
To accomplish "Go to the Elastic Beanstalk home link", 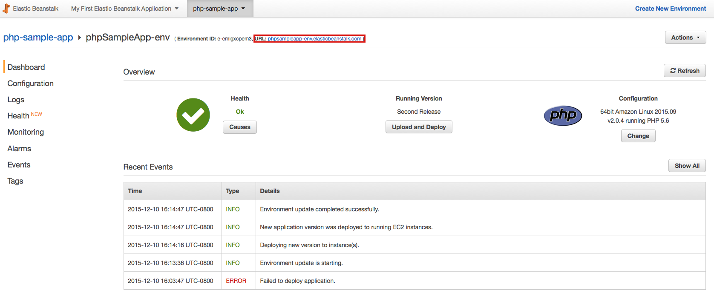I will (36, 9).
